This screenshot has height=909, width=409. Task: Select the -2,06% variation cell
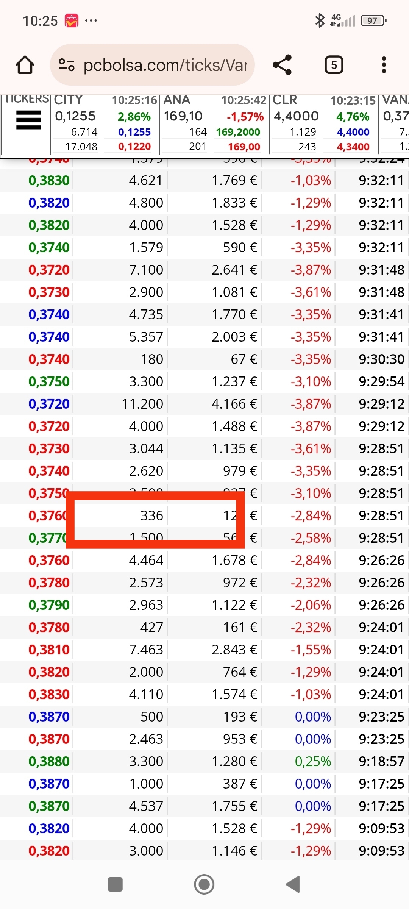click(x=311, y=605)
